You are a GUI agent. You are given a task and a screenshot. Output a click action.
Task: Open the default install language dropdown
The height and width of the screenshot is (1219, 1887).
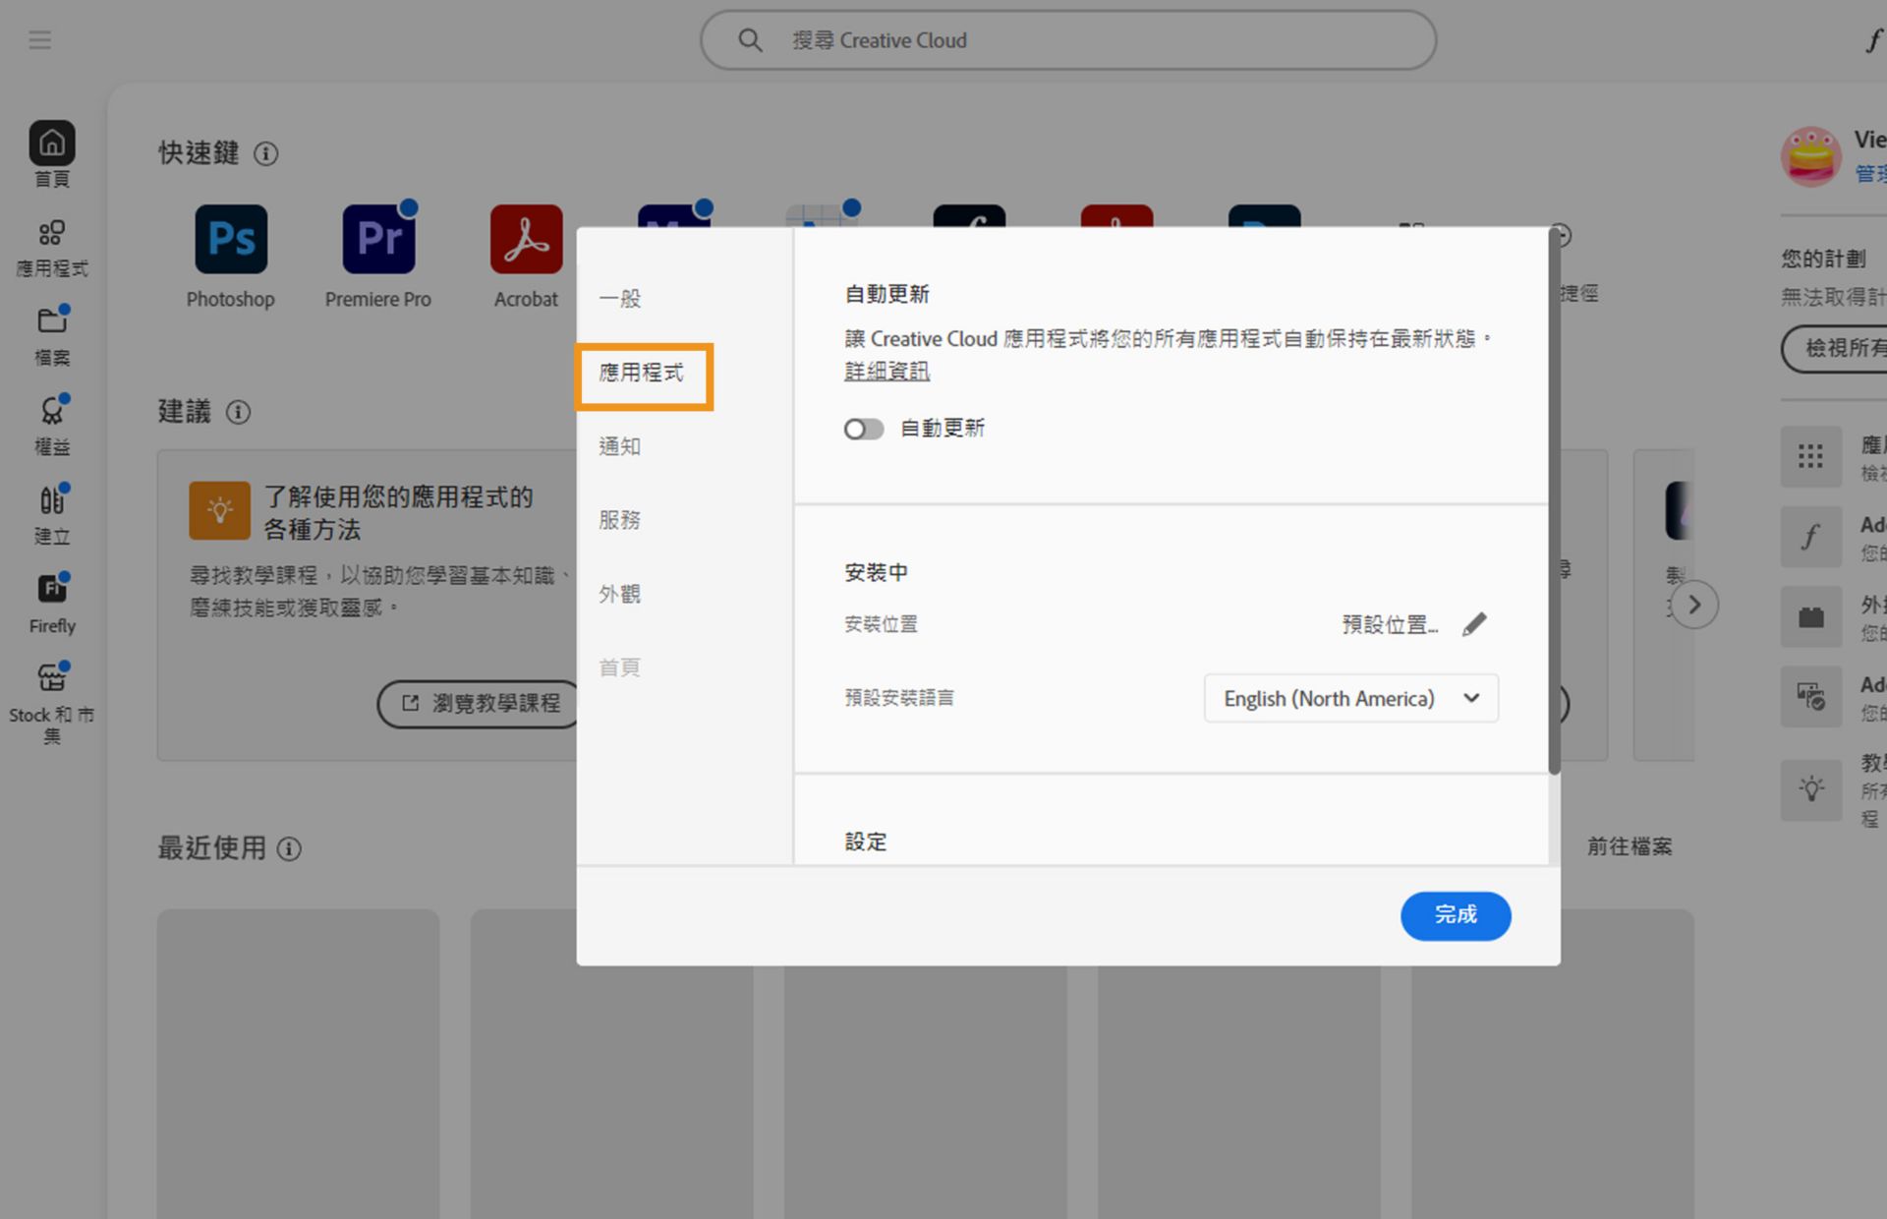click(1350, 699)
